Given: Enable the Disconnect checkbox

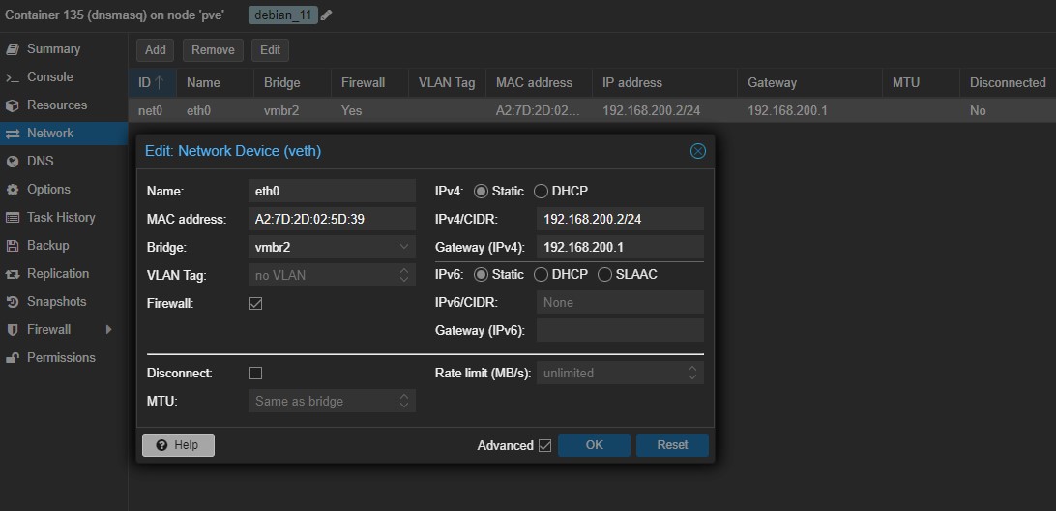Looking at the screenshot, I should click(256, 373).
